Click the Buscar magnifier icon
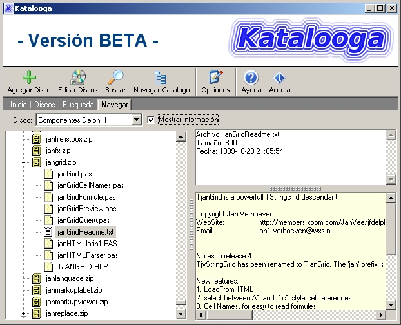The width and height of the screenshot is (401, 325). [115, 78]
